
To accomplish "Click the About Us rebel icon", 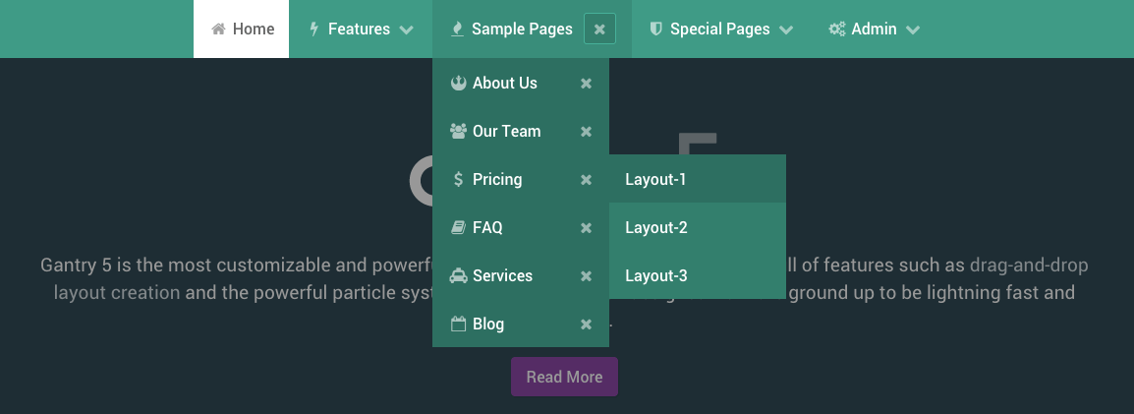I will point(458,84).
